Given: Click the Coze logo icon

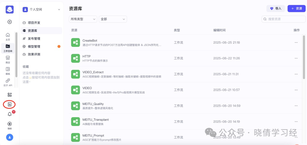Looking at the screenshot, I should 10,10.
